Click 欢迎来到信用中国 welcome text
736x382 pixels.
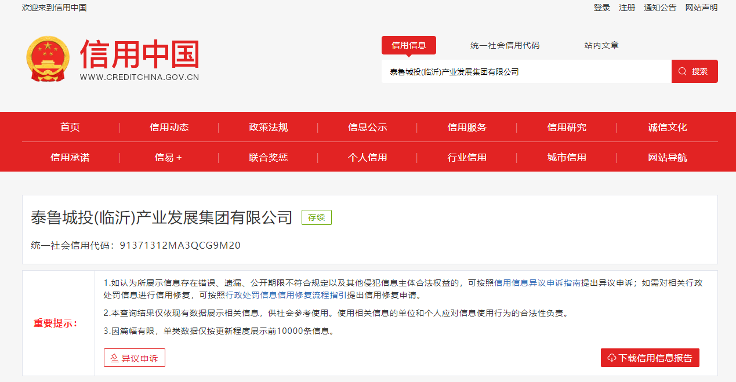click(x=54, y=8)
